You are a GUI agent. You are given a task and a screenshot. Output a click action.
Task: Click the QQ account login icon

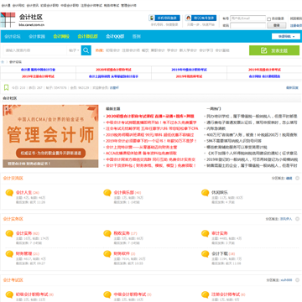(188, 18)
